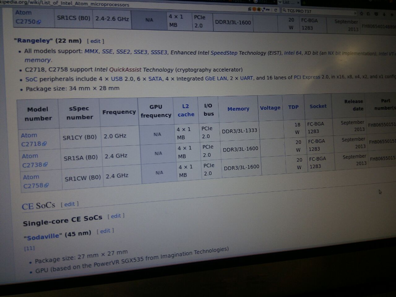Select the DDR3/3L-1333 memory cell

click(x=239, y=131)
